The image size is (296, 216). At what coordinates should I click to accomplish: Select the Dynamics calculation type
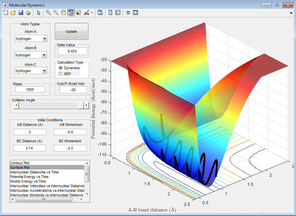(61, 68)
